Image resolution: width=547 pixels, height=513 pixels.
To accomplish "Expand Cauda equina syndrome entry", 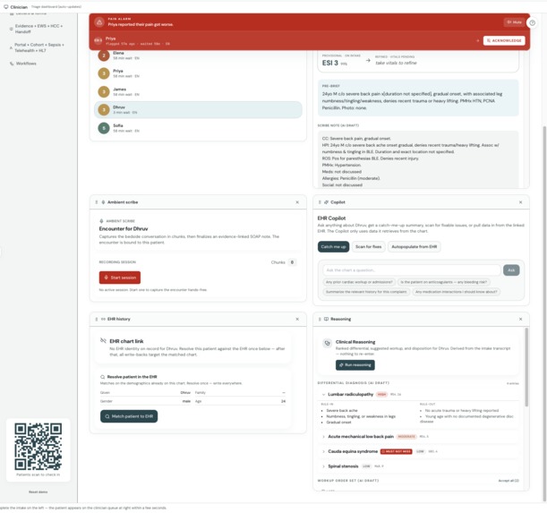I will click(323, 451).
